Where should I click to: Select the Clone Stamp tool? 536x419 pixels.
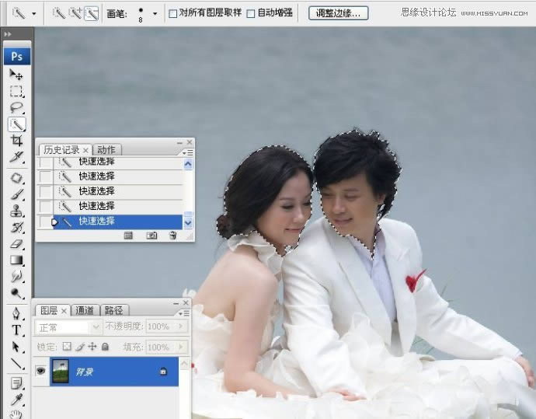click(16, 211)
